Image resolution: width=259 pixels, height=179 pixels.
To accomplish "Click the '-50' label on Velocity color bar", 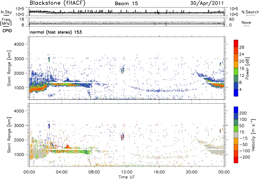I will (x=243, y=145).
